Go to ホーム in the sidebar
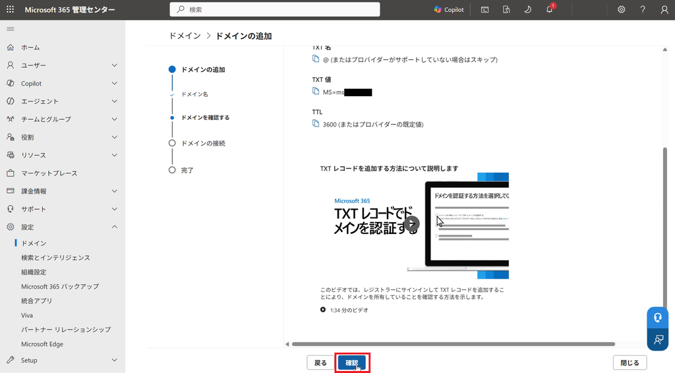Screen dimensions: 675x373 [x=30, y=47]
